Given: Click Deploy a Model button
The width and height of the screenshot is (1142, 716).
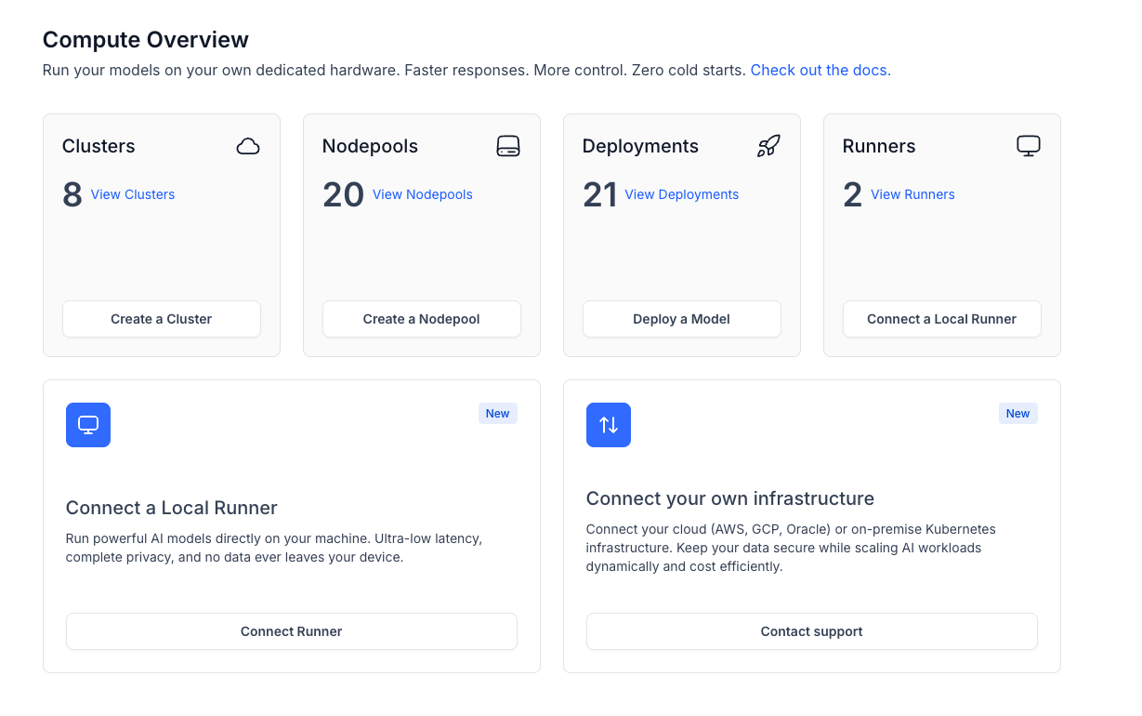Looking at the screenshot, I should point(682,319).
